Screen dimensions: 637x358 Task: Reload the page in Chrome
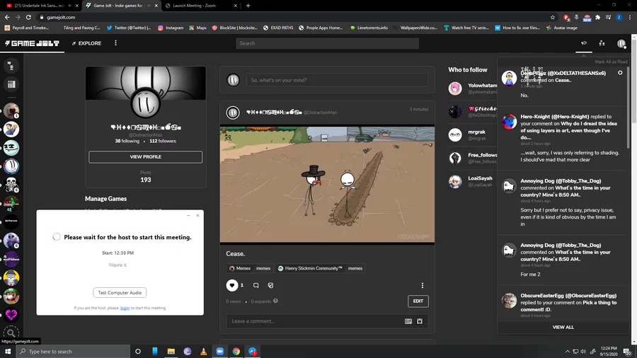pos(28,17)
